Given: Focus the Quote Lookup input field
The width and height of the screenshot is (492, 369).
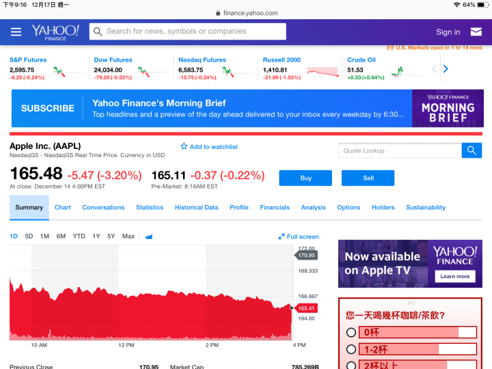Looking at the screenshot, I should pos(400,150).
